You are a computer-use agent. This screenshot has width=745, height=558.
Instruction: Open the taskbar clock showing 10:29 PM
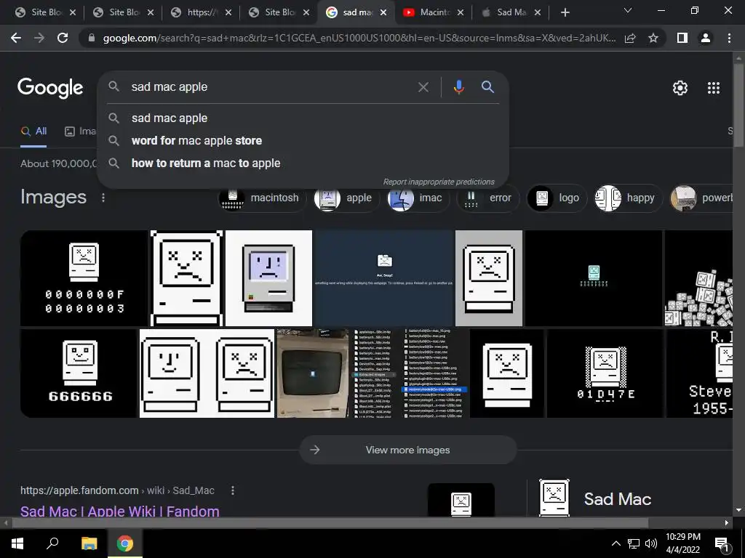click(x=682, y=543)
